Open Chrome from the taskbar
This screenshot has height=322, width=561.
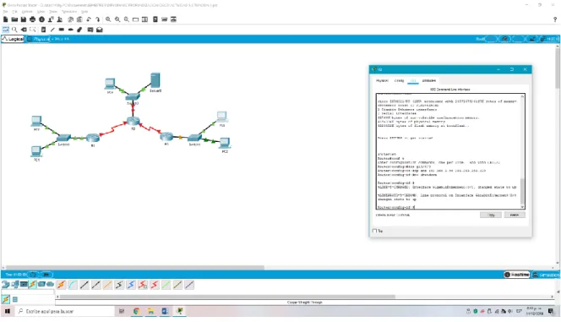tap(136, 311)
